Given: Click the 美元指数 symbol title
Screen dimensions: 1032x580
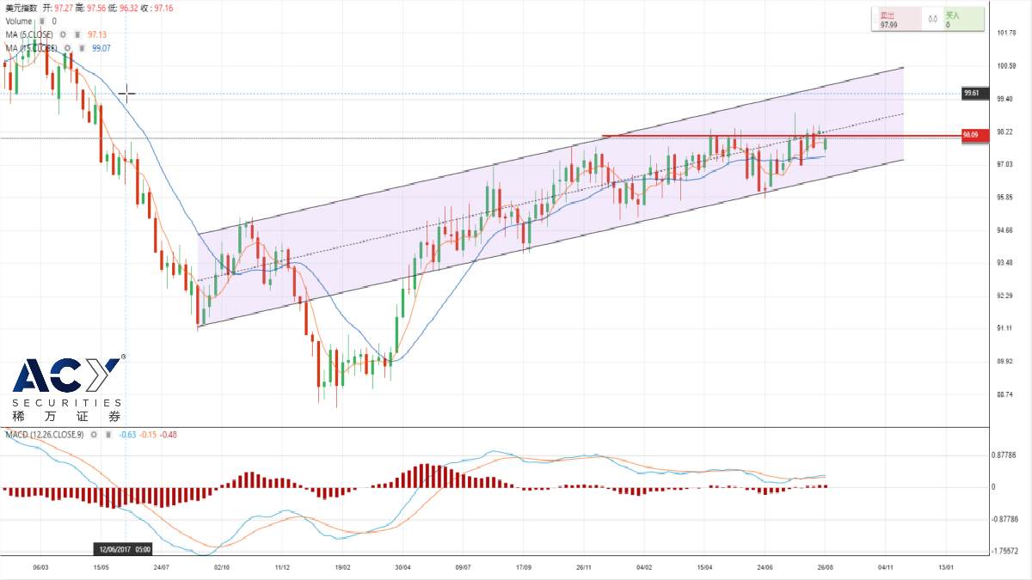Looking at the screenshot, I should coord(21,7).
